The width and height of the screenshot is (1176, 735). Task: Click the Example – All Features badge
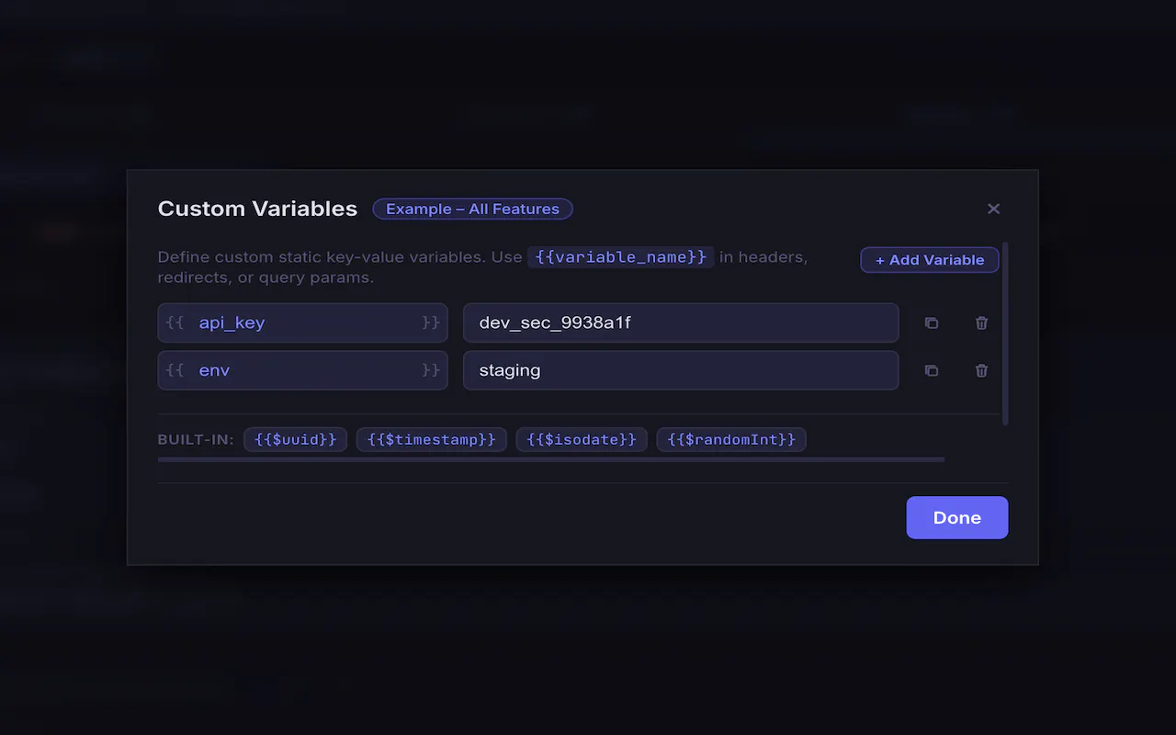tap(472, 209)
